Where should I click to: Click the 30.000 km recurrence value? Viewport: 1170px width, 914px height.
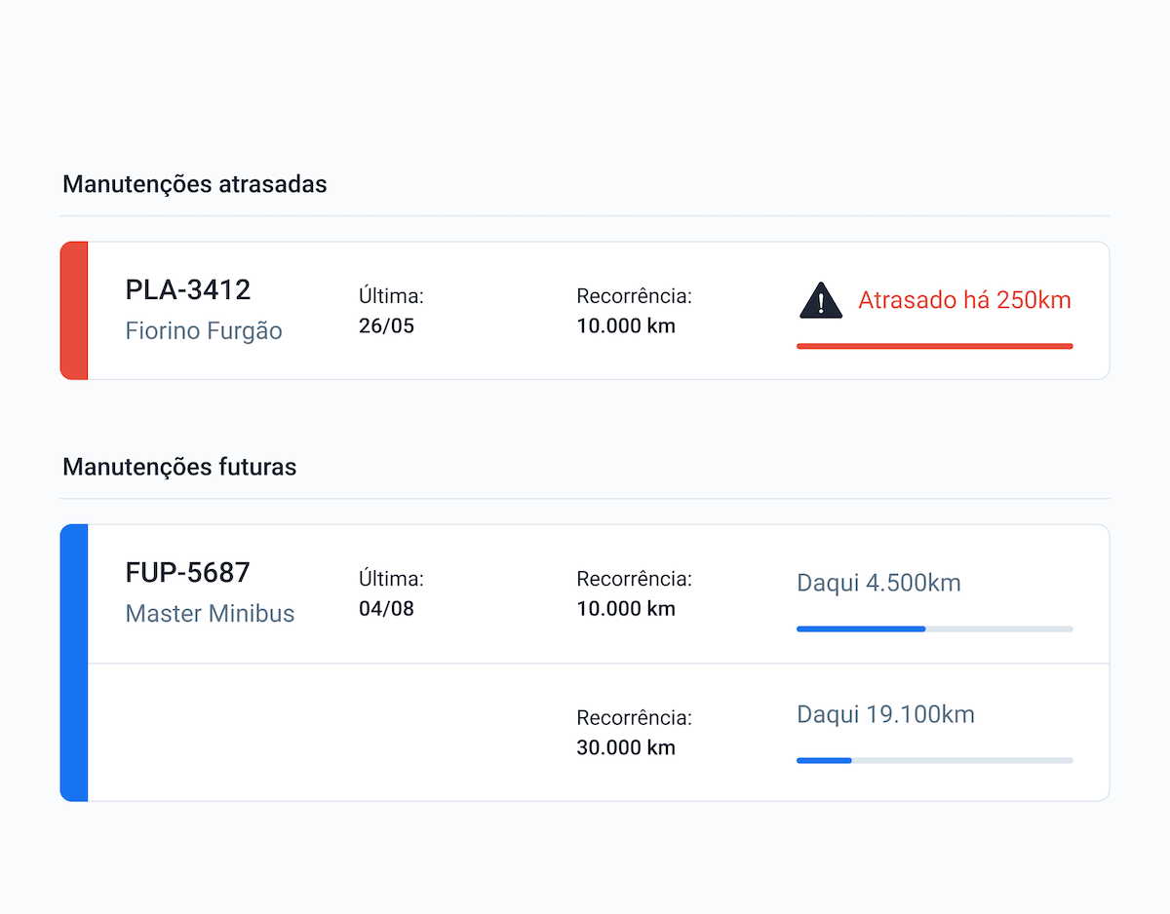pyautogui.click(x=626, y=747)
